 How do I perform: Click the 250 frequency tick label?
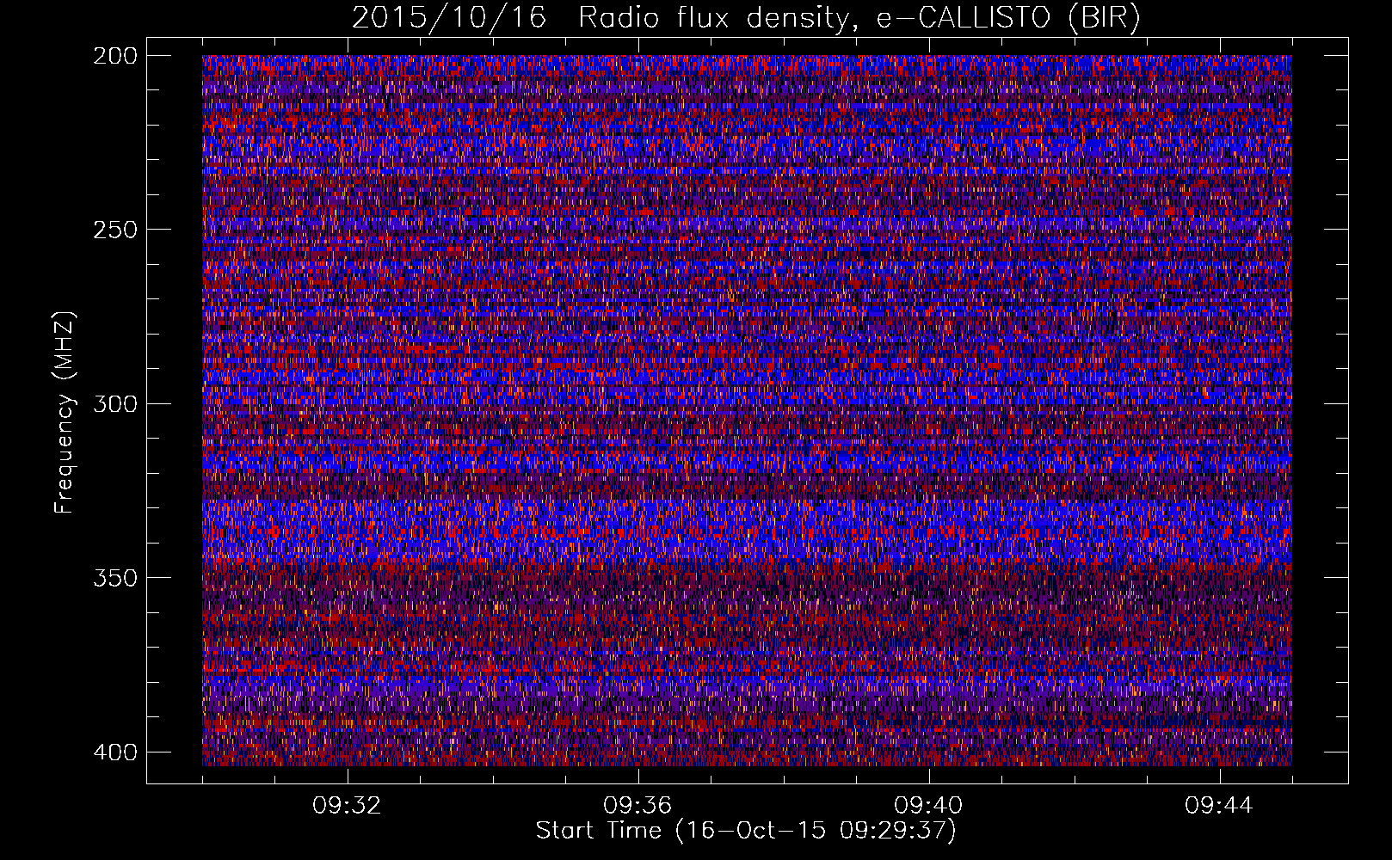(114, 230)
